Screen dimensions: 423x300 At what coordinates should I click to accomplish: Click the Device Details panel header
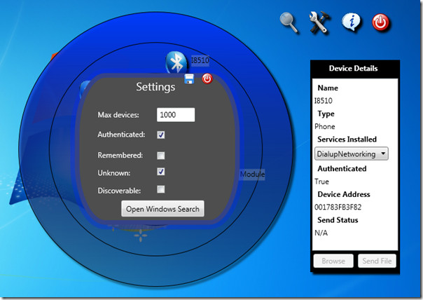[x=353, y=68]
